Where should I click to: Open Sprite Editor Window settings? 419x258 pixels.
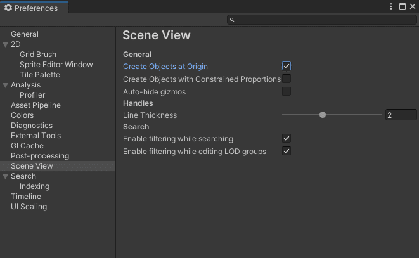(56, 65)
